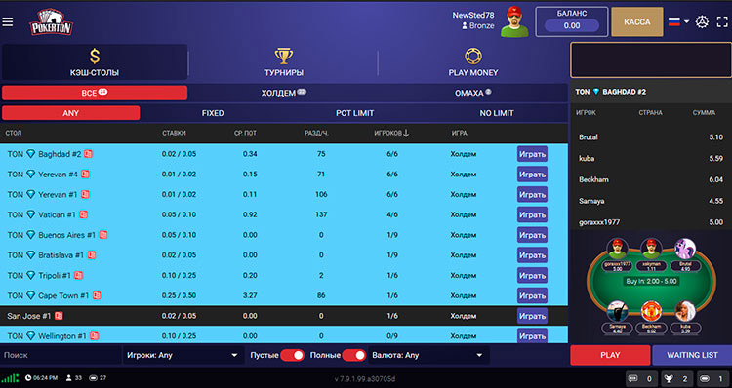Open the trophy tournaments counter icon
Screen dimensions: 732x388
[x=669, y=378]
